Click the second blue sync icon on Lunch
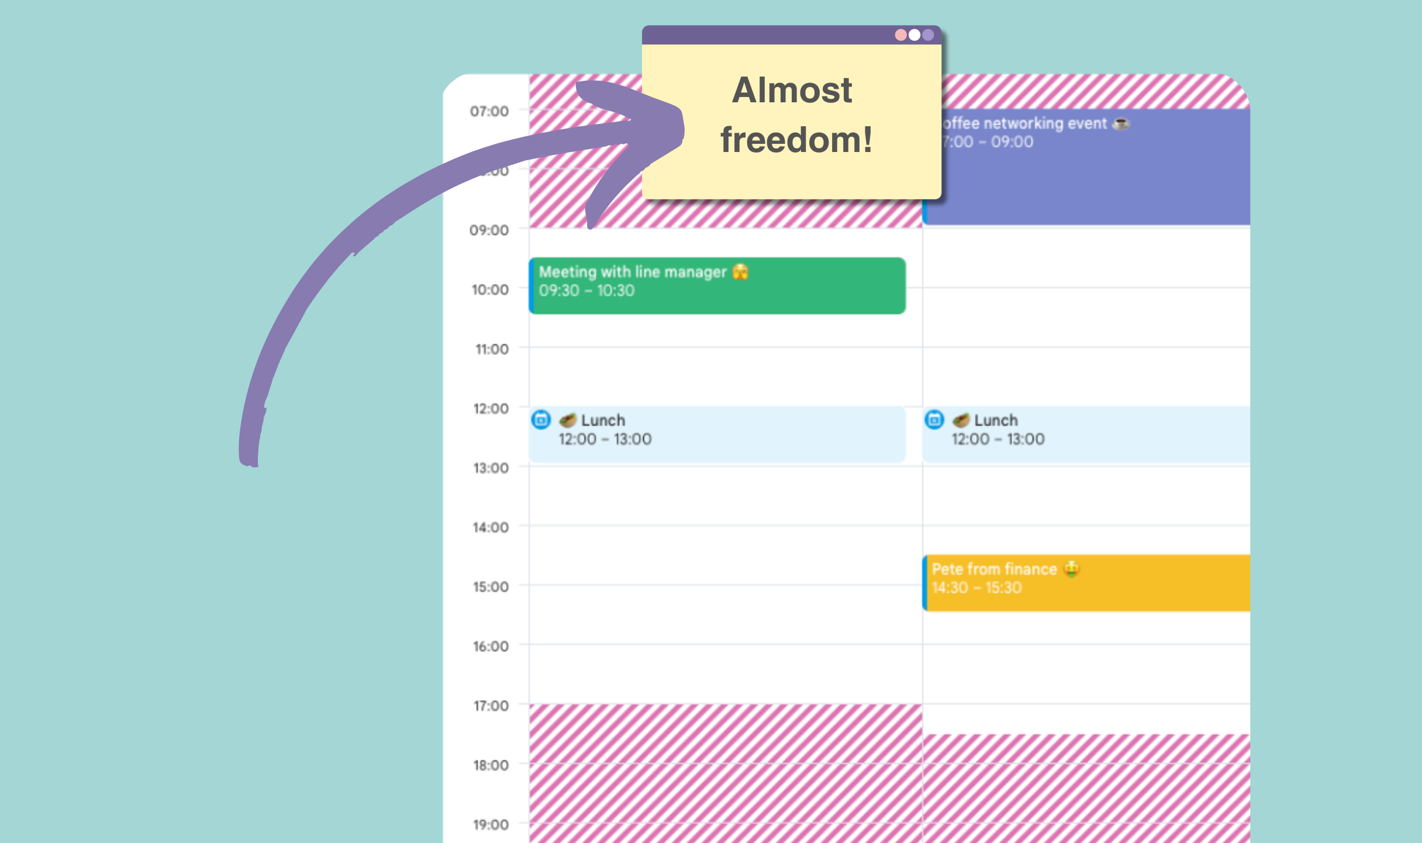The height and width of the screenshot is (843, 1422). 933,420
